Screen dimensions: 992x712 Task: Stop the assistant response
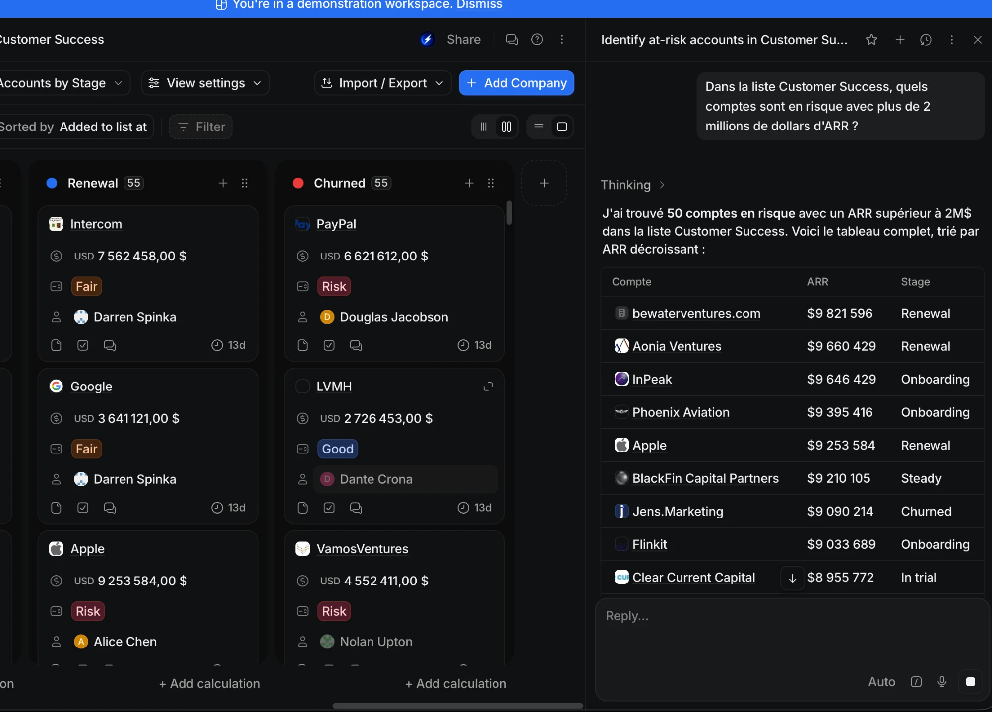(971, 682)
